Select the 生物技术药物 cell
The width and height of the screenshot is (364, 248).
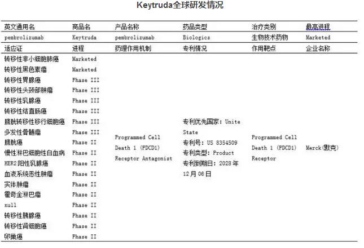pos(270,38)
